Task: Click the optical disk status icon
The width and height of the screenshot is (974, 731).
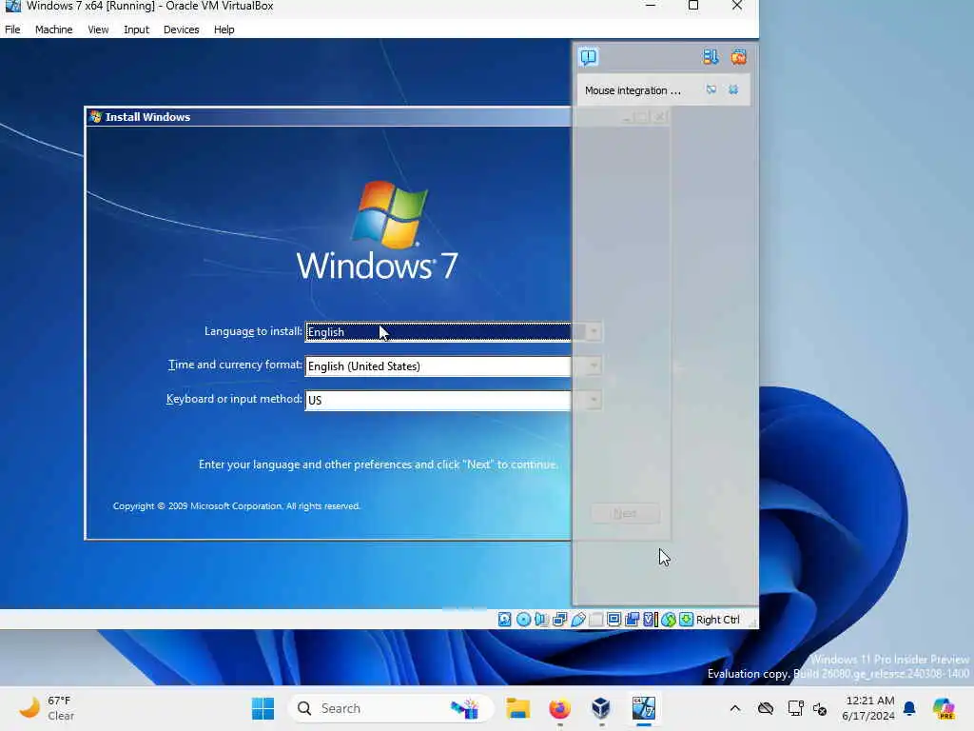Action: click(524, 619)
